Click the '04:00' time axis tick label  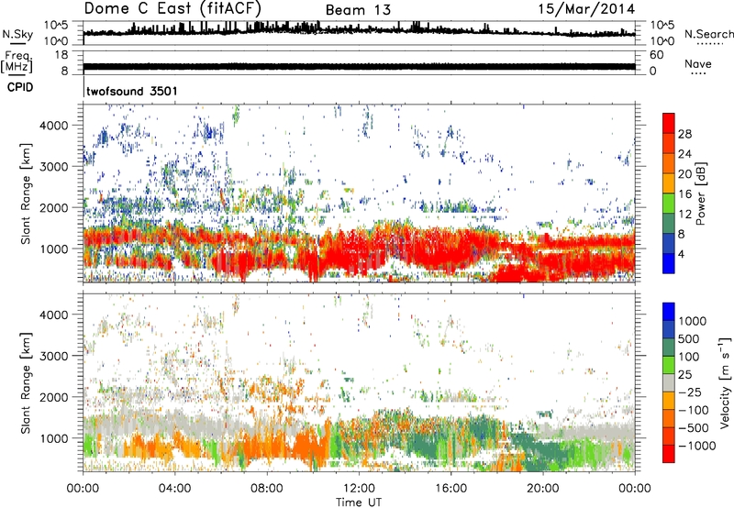click(174, 489)
